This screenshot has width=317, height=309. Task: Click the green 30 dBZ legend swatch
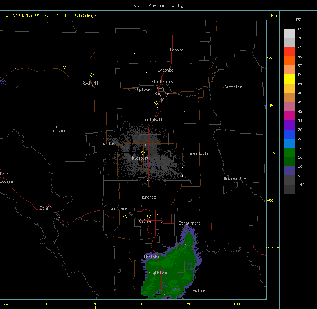click(x=289, y=153)
